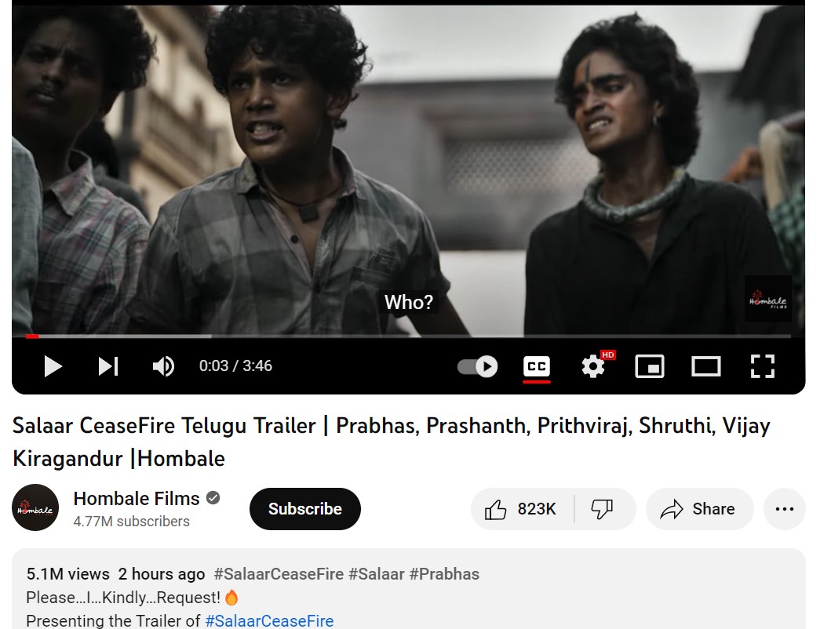This screenshot has height=629, width=831.
Task: Open the more actions three-dot menu
Action: [x=785, y=509]
